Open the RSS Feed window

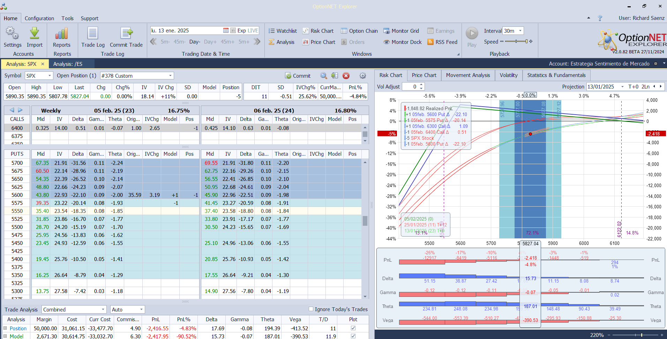point(442,42)
